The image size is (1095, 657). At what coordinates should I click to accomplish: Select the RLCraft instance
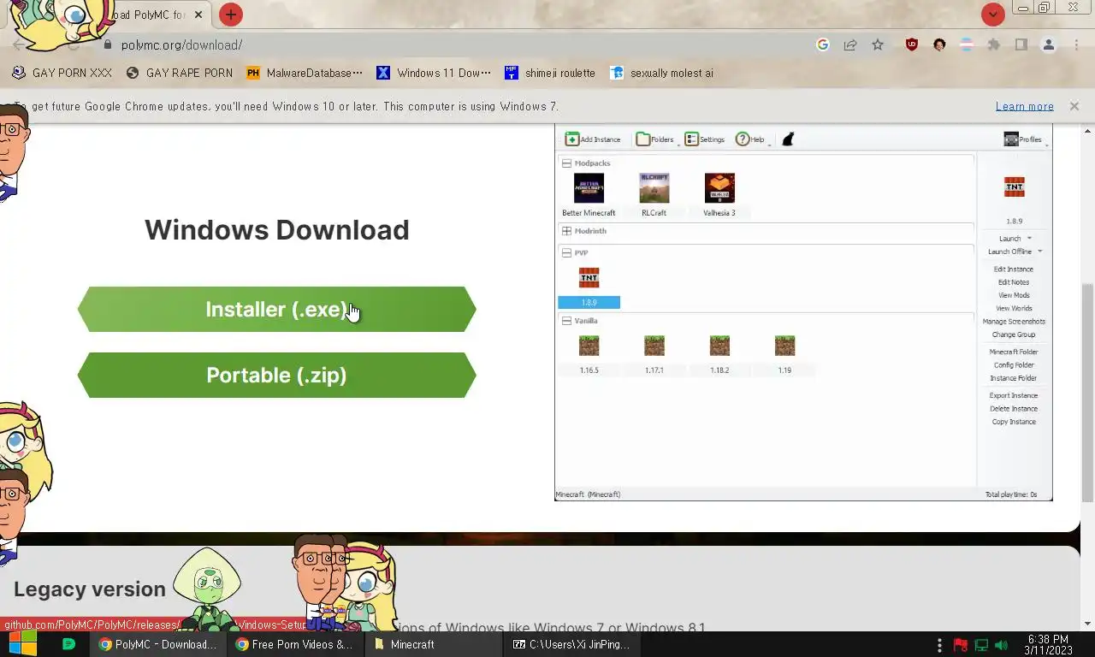[654, 195]
